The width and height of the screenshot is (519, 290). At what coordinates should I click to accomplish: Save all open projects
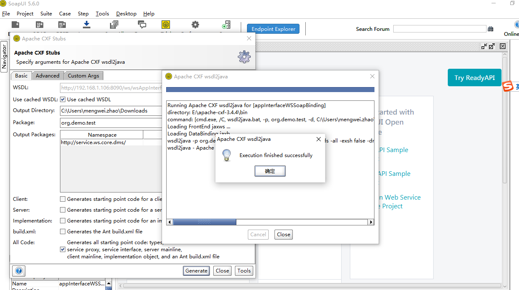tap(113, 24)
